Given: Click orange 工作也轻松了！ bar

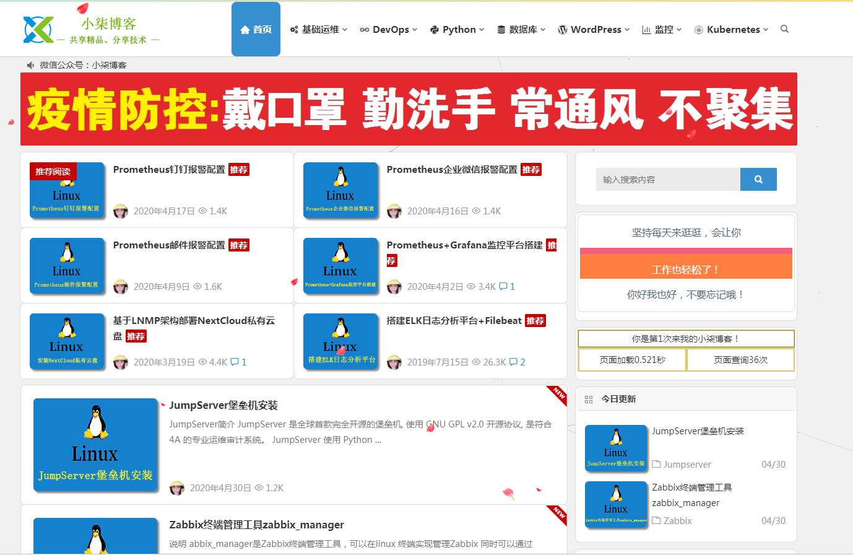Looking at the screenshot, I should [686, 266].
